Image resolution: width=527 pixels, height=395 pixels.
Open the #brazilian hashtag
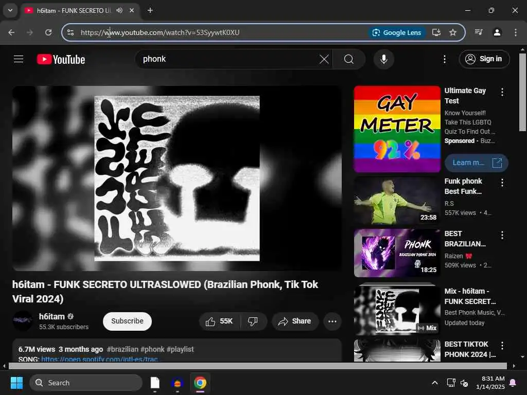(122, 349)
